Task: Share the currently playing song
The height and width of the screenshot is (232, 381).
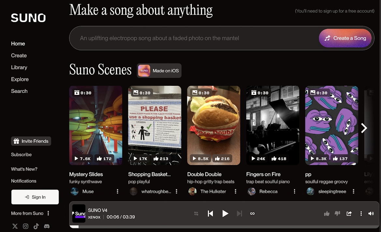Action: pos(349,213)
